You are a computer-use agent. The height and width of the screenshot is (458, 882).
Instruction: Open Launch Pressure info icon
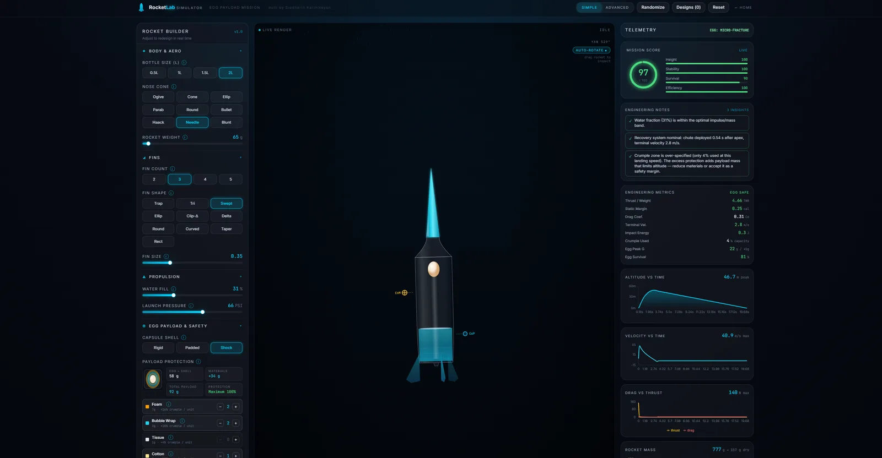coord(191,306)
